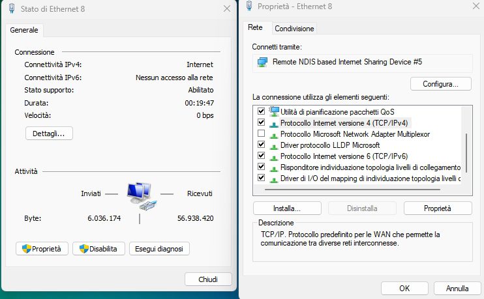Click the vertical scrollbar of the elements list
484x299 pixels.
(x=466, y=152)
